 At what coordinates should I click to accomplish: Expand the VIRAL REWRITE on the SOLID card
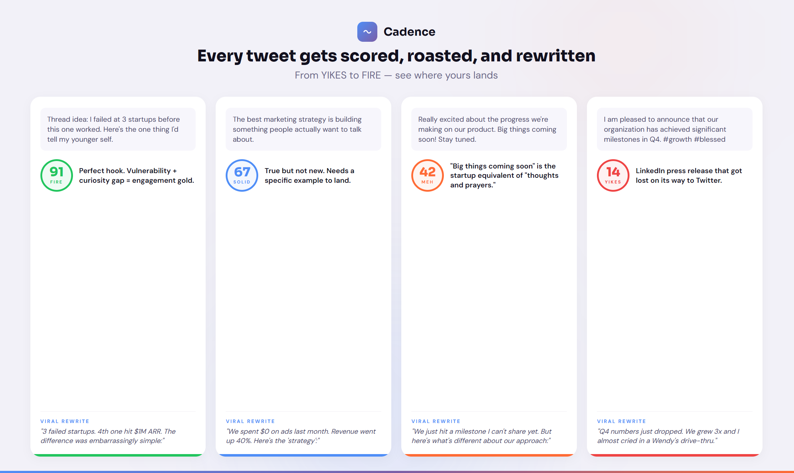coord(250,421)
